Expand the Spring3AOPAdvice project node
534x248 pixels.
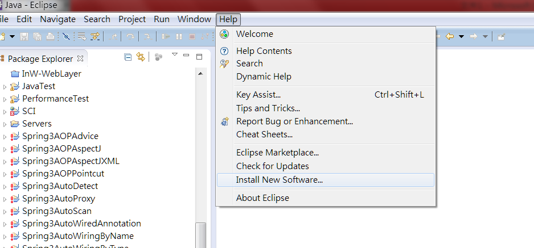(x=5, y=137)
